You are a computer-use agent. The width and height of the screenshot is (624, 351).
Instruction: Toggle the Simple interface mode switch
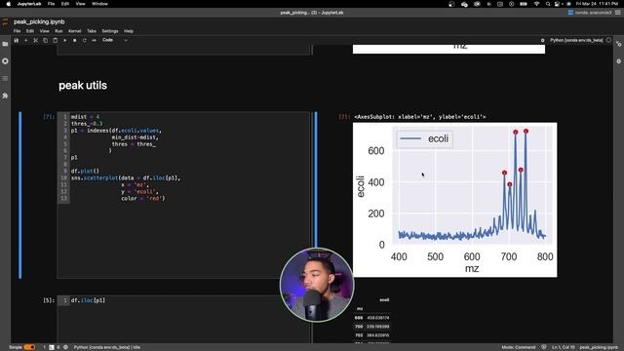(29, 347)
